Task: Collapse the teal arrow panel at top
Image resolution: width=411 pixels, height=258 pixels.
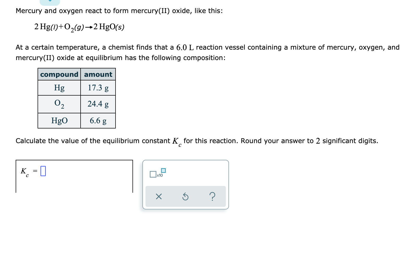Action: click(50, 2)
